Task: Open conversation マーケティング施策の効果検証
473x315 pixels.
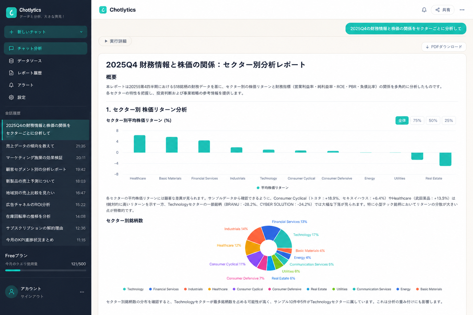Action: pos(46,158)
